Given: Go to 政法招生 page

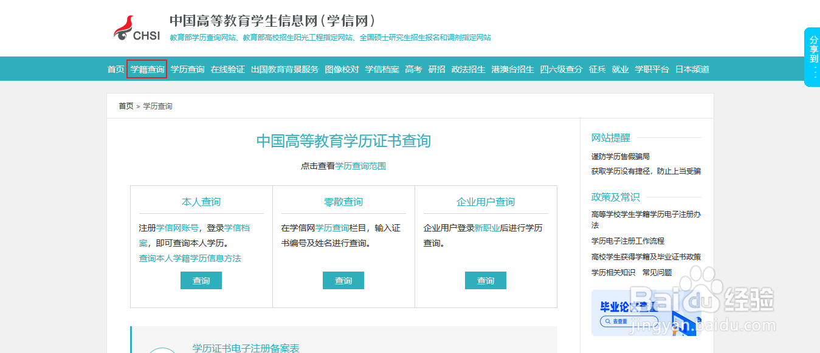Looking at the screenshot, I should tap(468, 69).
